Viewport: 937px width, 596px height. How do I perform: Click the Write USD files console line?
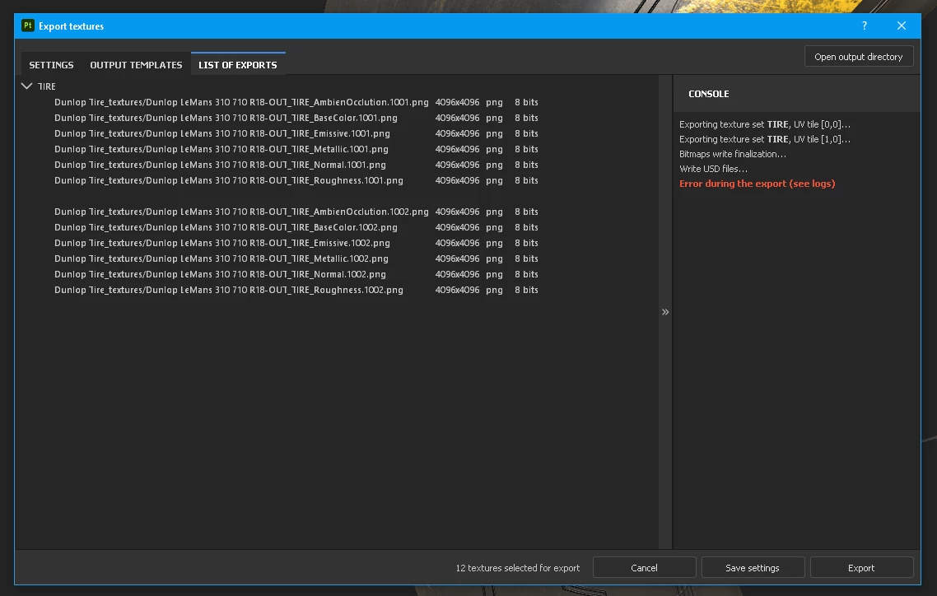[714, 169]
